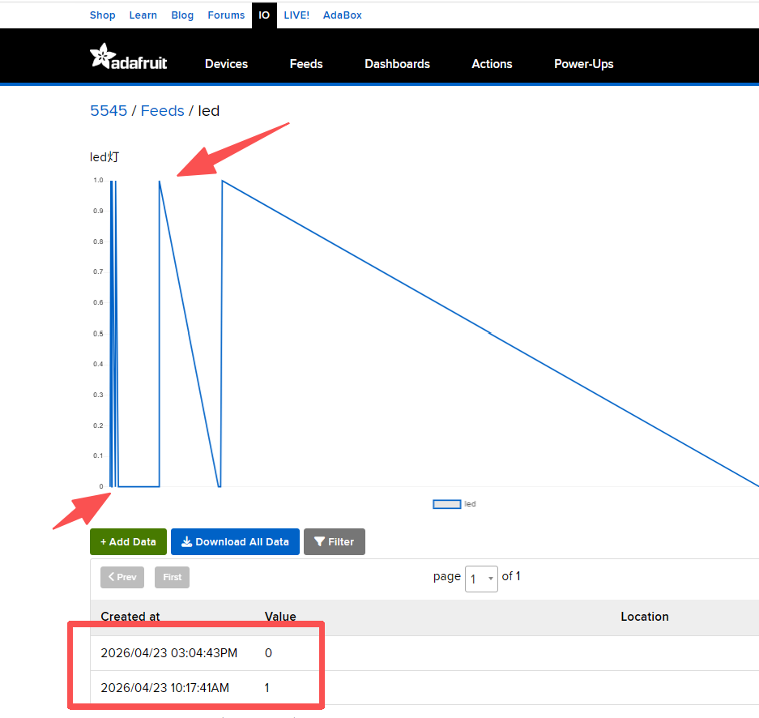Select the 2026/04/23 10:17:41AM row

[x=424, y=688]
